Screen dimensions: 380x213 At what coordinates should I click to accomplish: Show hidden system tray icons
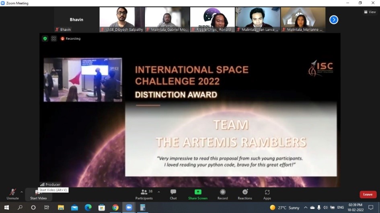[x=306, y=207]
